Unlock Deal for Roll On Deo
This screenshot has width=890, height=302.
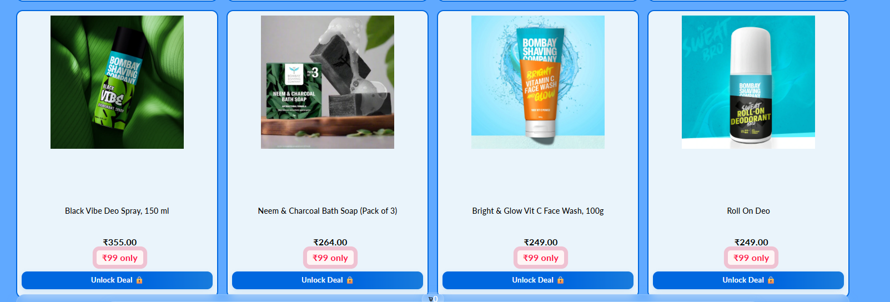[748, 280]
